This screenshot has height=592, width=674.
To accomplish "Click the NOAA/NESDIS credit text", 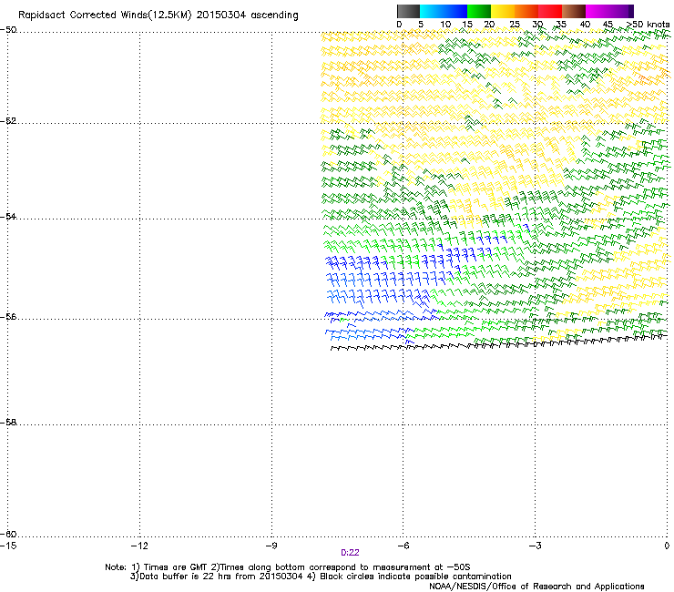I will (x=536, y=587).
